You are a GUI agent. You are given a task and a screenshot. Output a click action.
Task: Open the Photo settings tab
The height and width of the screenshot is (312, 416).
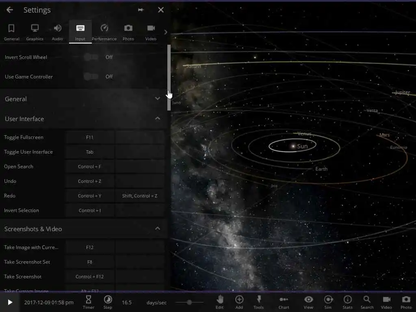click(x=128, y=32)
